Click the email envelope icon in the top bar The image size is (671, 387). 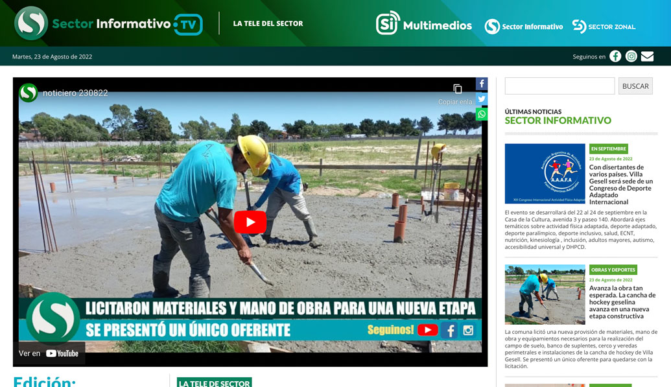pos(647,56)
